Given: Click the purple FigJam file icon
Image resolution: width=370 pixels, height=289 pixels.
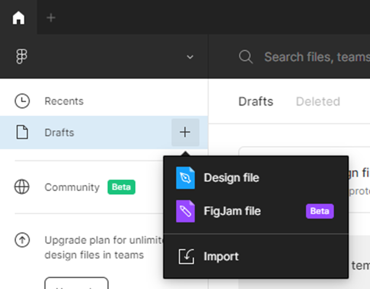Looking at the screenshot, I should tap(185, 211).
